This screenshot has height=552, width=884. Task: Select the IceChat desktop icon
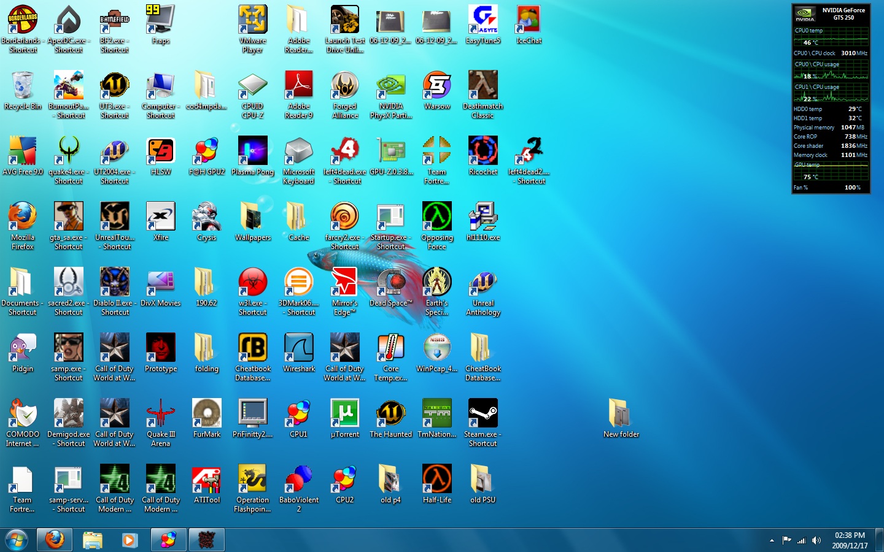pos(529,20)
